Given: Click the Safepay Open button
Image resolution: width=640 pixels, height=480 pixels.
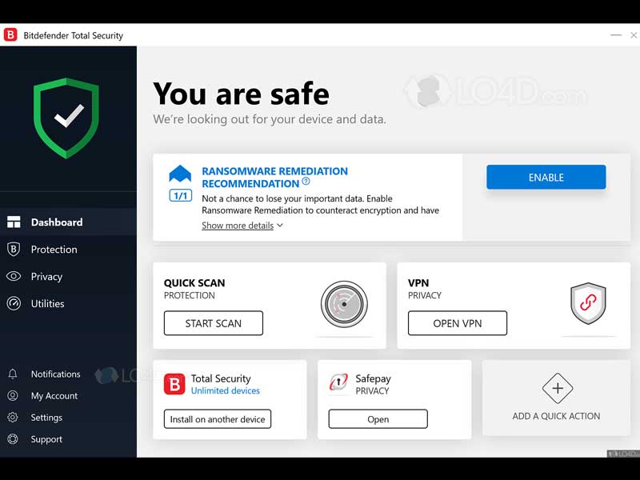Looking at the screenshot, I should (378, 418).
